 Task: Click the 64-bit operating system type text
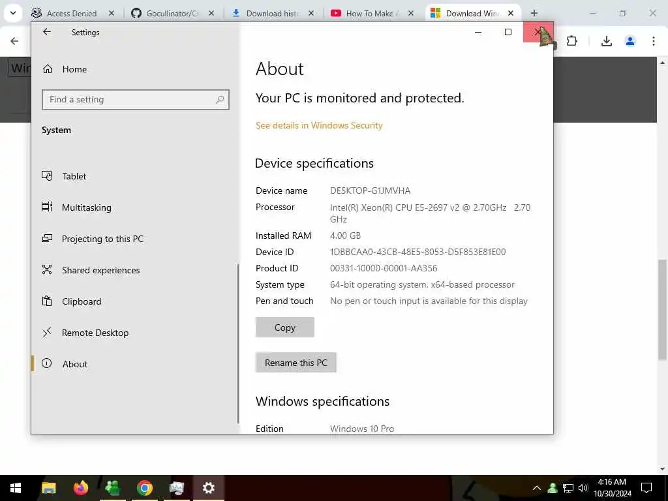pyautogui.click(x=422, y=284)
